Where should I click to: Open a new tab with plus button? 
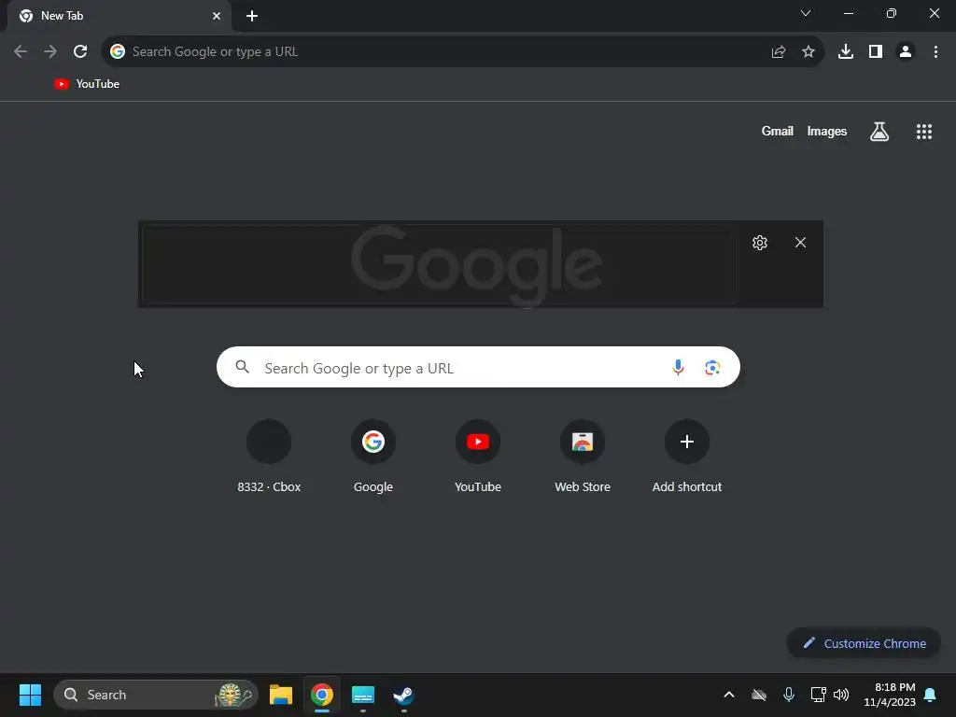point(252,16)
